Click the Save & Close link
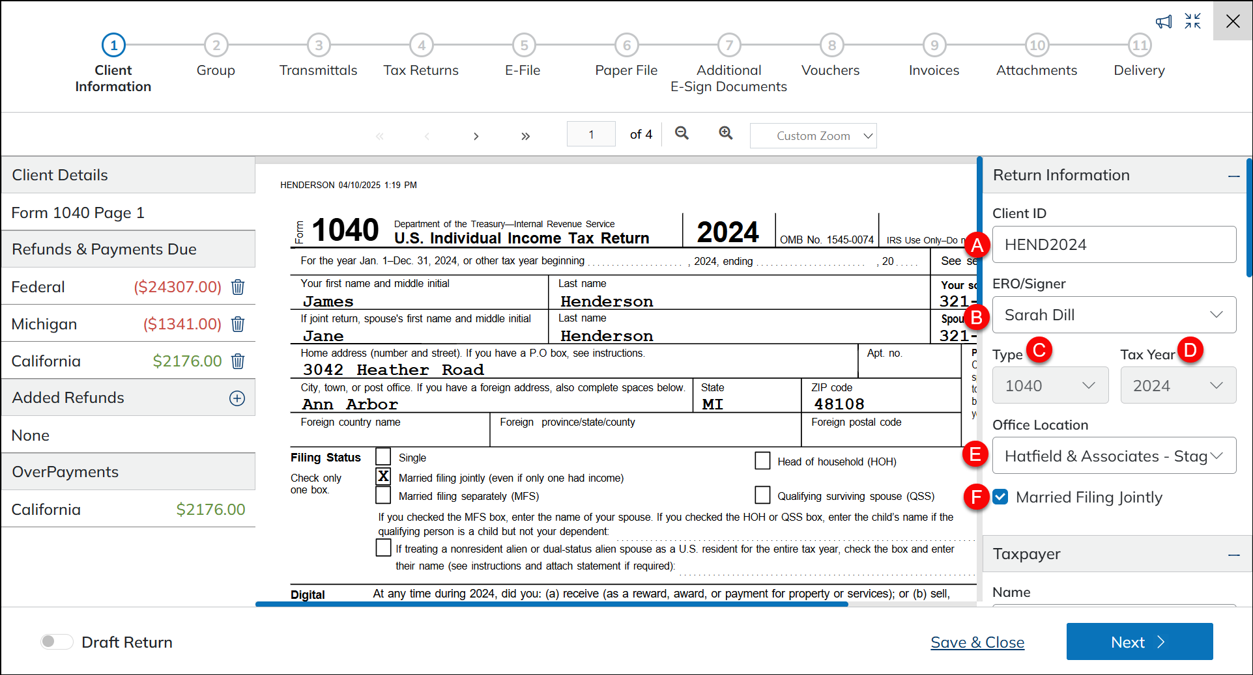This screenshot has width=1253, height=675. pyautogui.click(x=977, y=642)
